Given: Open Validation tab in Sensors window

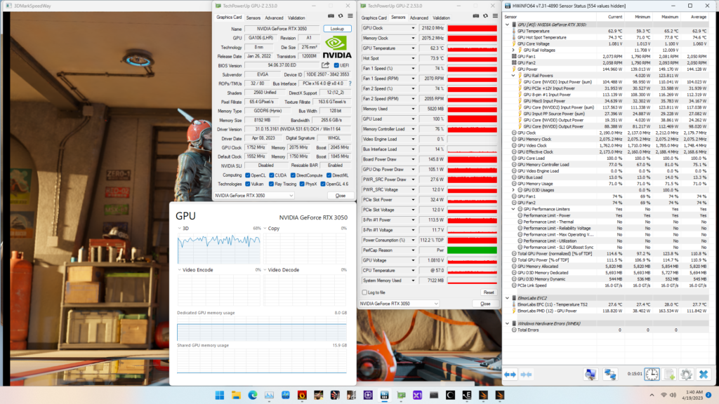Looking at the screenshot, I should click(x=441, y=18).
